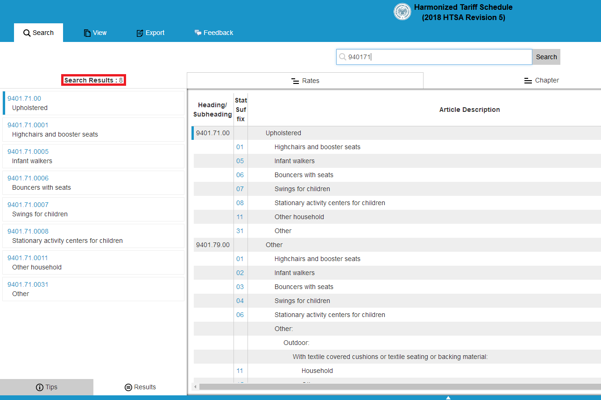601x400 pixels.
Task: Click the Upholstered description in the rates table
Action: coord(283,133)
